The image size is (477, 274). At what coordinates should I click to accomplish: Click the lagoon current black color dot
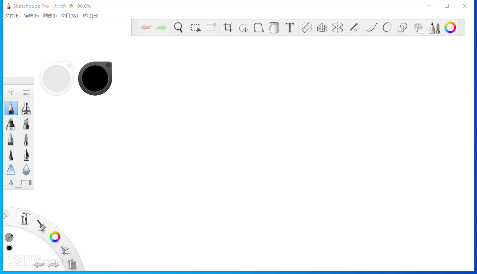click(9, 248)
